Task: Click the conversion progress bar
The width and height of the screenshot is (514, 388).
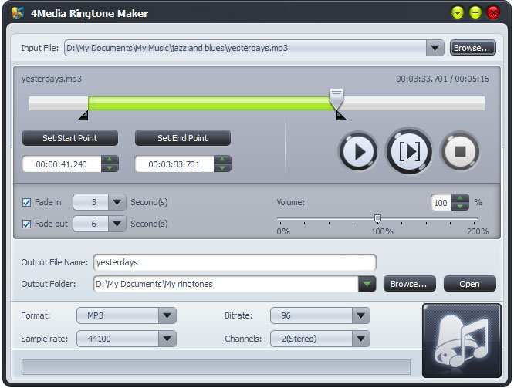Action: (x=216, y=367)
